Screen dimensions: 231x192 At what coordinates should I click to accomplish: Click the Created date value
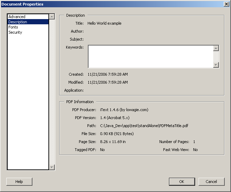click(x=108, y=74)
